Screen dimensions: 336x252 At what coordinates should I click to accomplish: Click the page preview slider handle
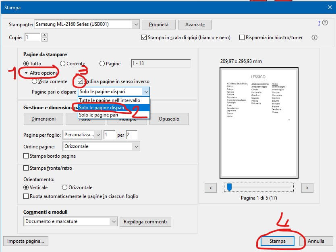click(x=229, y=187)
